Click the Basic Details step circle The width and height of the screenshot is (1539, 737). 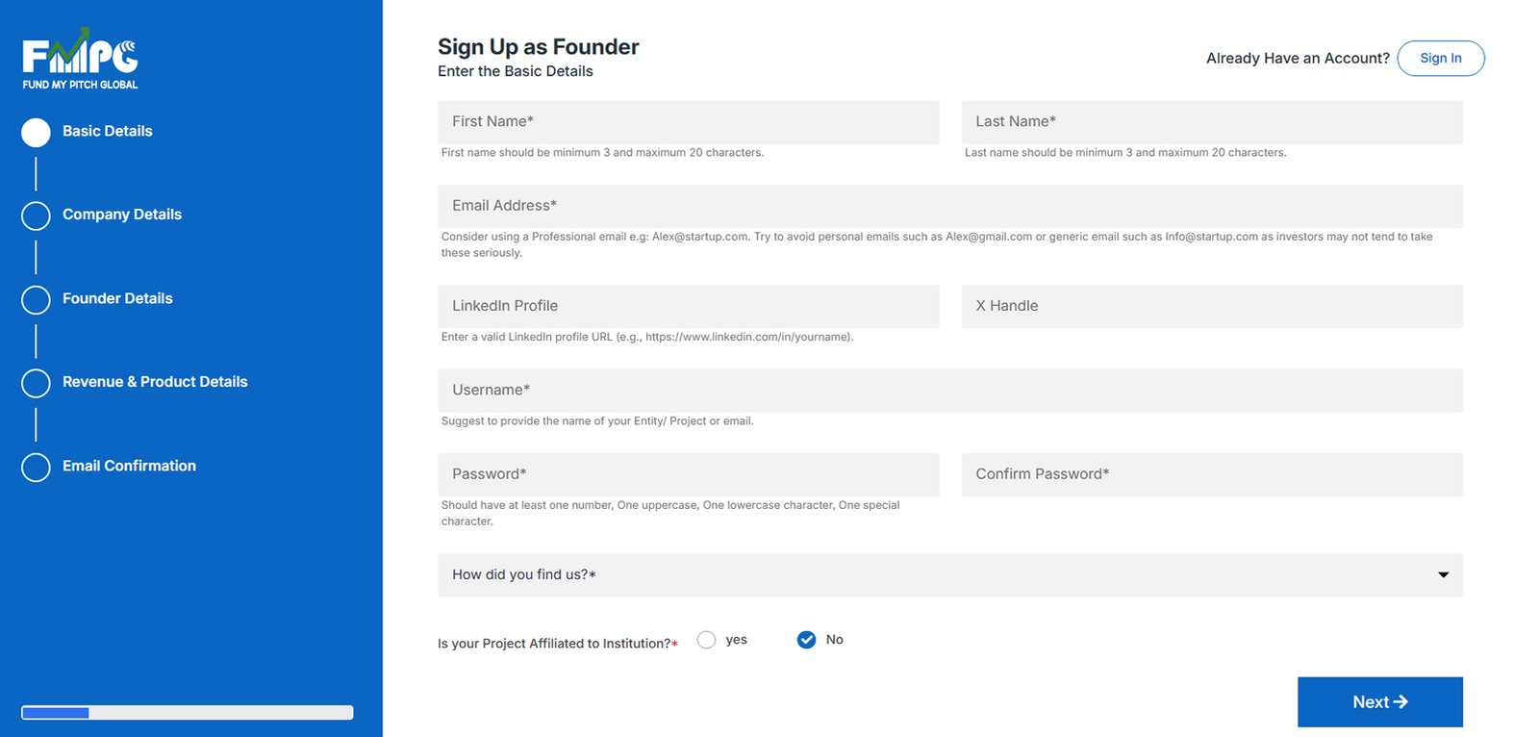coord(36,133)
